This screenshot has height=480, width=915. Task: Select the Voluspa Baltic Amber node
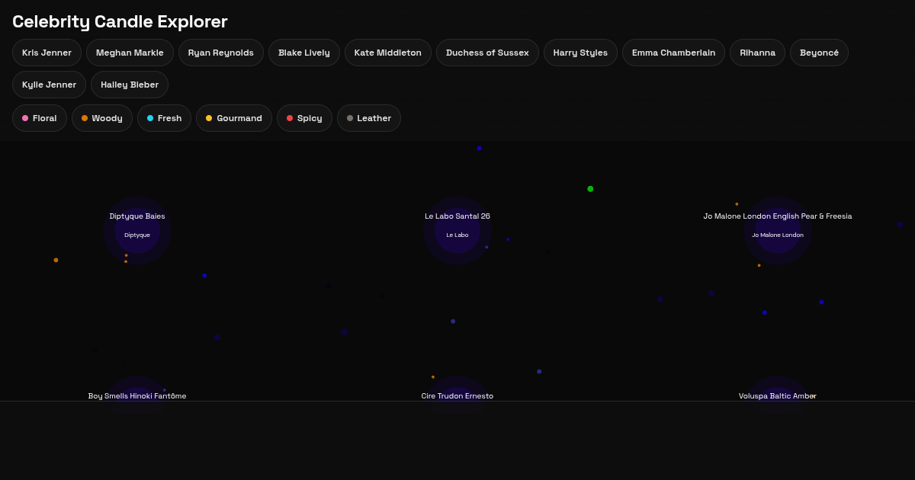point(778,395)
